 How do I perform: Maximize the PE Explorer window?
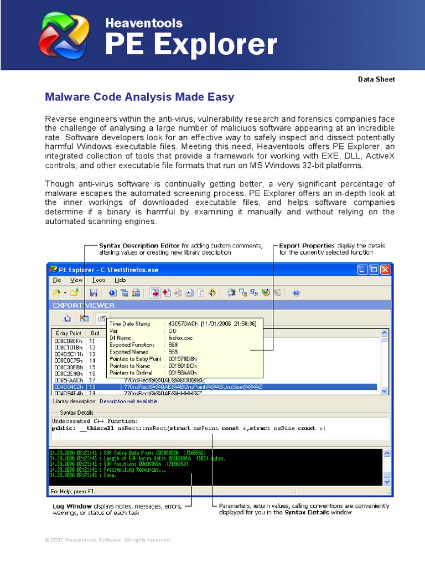pos(374,270)
